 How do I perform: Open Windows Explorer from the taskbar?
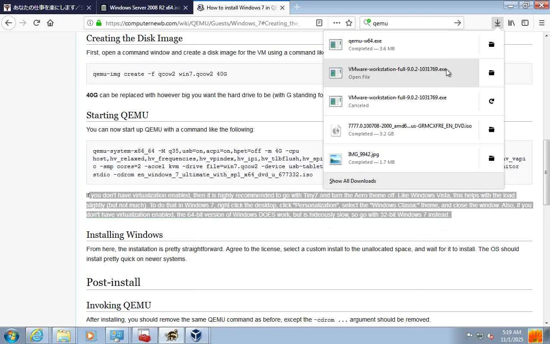pyautogui.click(x=64, y=335)
